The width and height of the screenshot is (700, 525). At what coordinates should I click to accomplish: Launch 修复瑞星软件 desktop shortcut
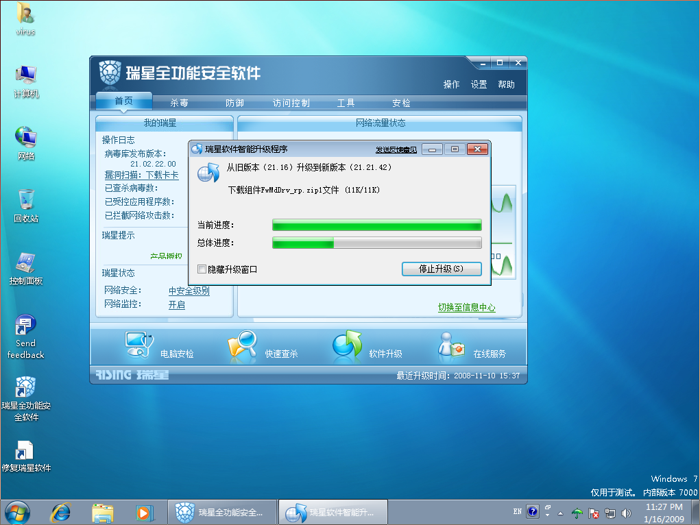26,456
